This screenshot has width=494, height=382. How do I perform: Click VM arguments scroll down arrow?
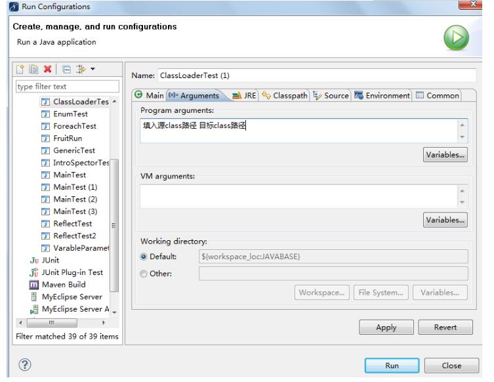pyautogui.click(x=462, y=202)
